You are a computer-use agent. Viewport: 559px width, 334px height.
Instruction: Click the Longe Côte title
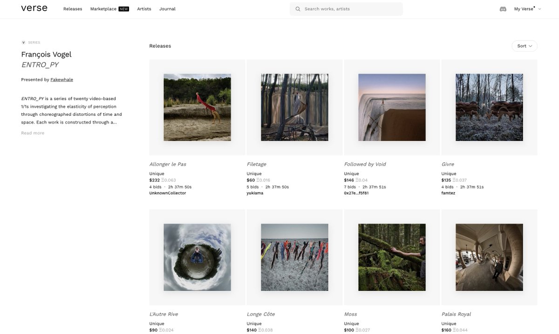click(x=260, y=314)
